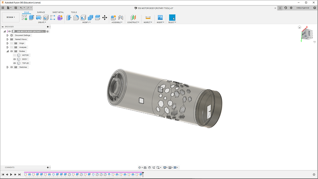This screenshot has width=318, height=179.
Task: Open Aditya Agarwal account menu
Action: click(302, 8)
